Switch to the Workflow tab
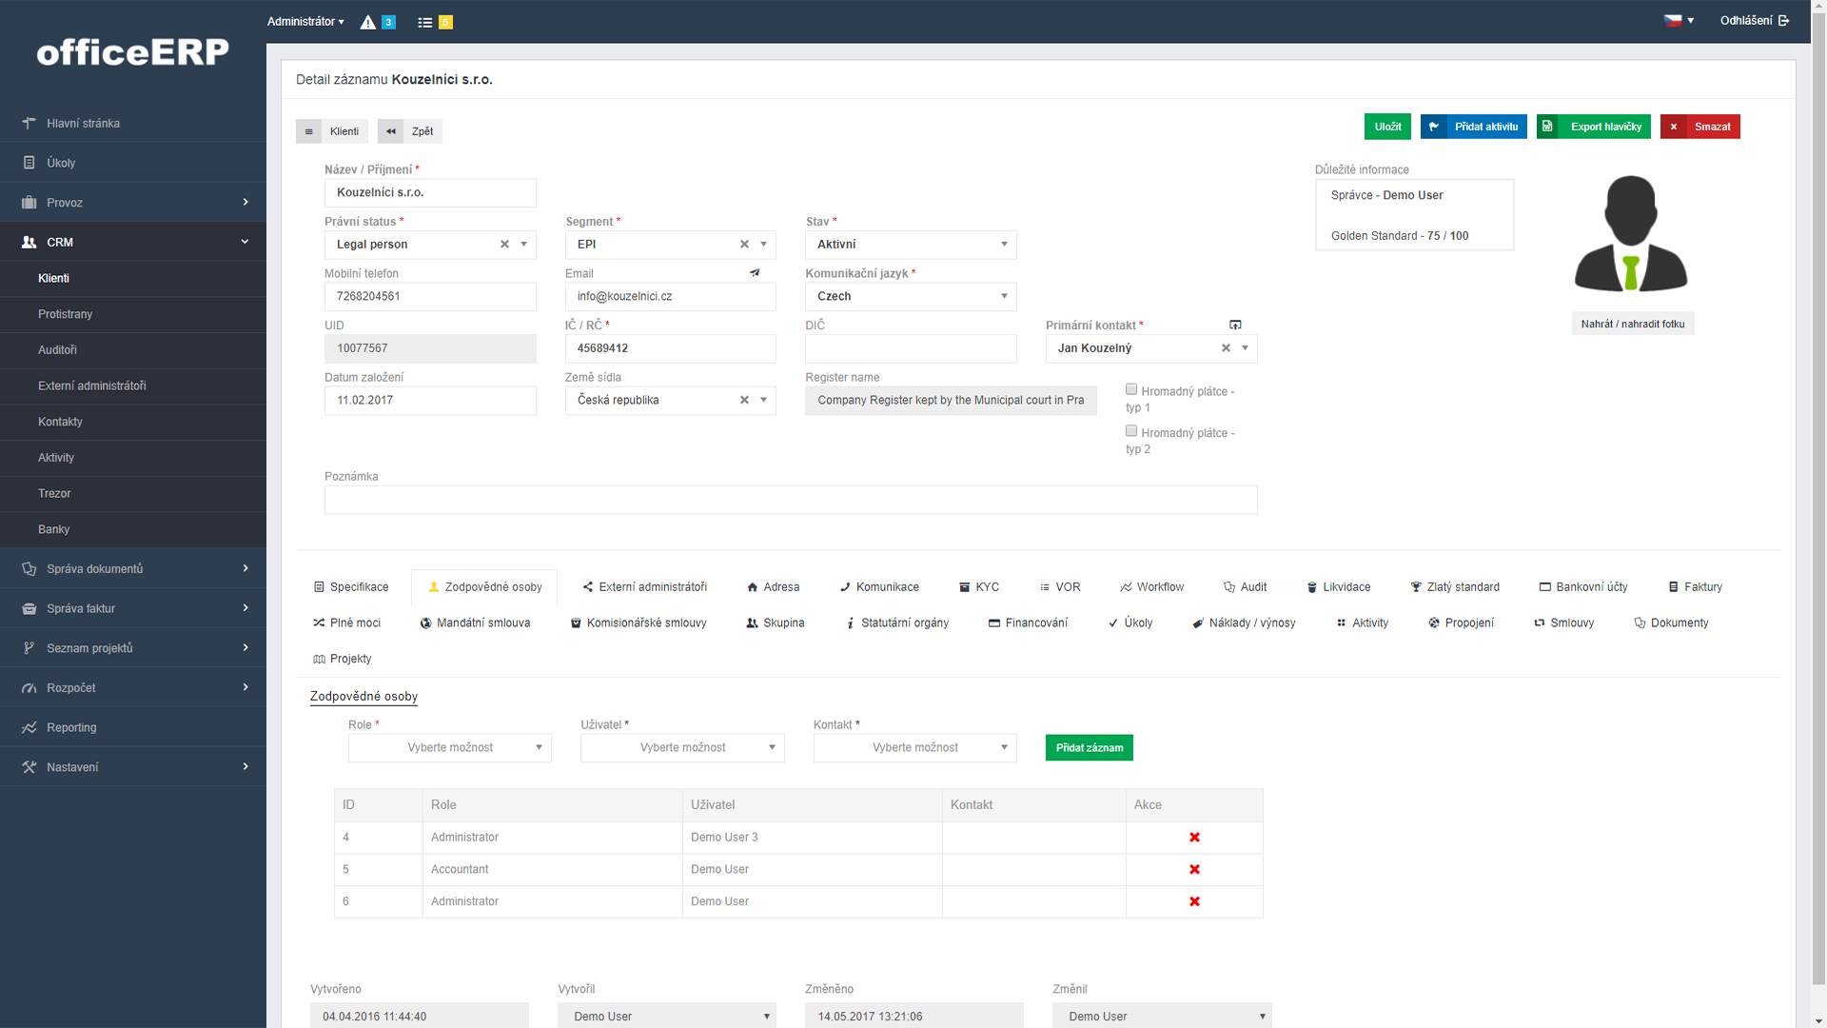Screen dimensions: 1827x1028 pos(1151,587)
